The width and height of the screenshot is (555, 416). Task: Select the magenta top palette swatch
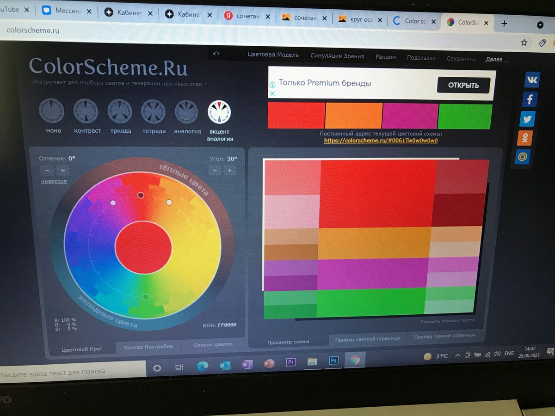click(410, 116)
